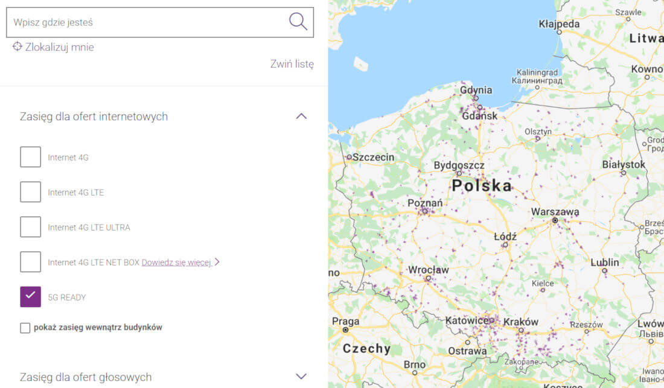664x388 pixels.
Task: Enable pokaż zasięg wewnątrz budynków checkbox
Action: [25, 328]
